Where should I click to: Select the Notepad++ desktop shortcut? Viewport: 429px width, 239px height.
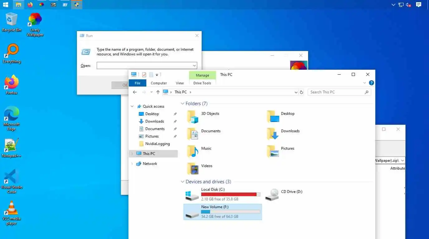12,148
